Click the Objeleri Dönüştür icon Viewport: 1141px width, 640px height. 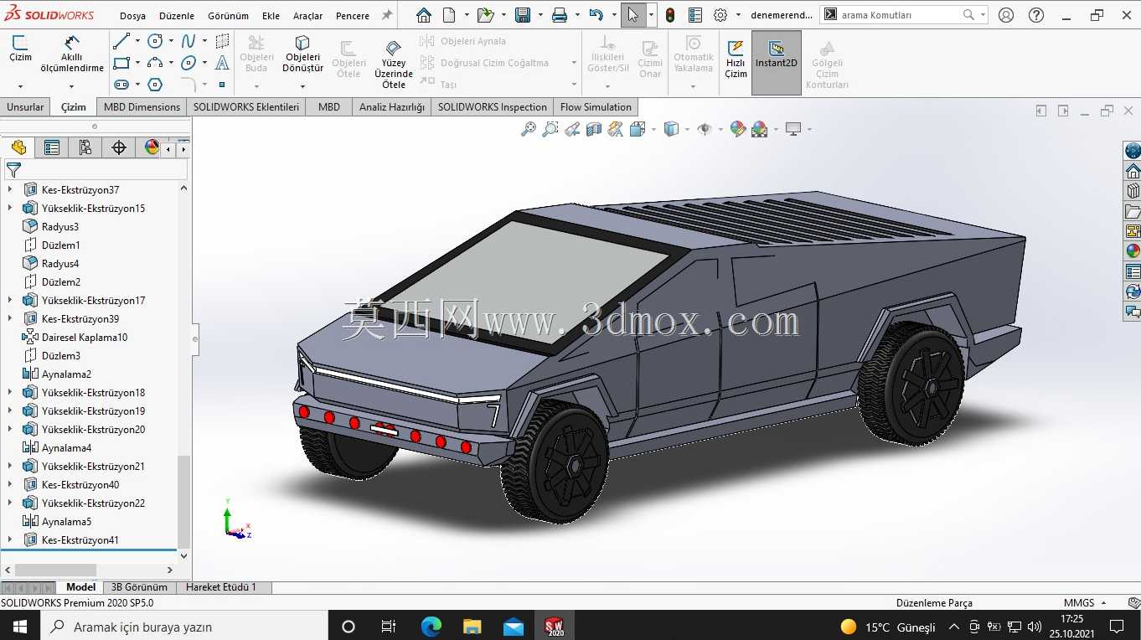302,44
